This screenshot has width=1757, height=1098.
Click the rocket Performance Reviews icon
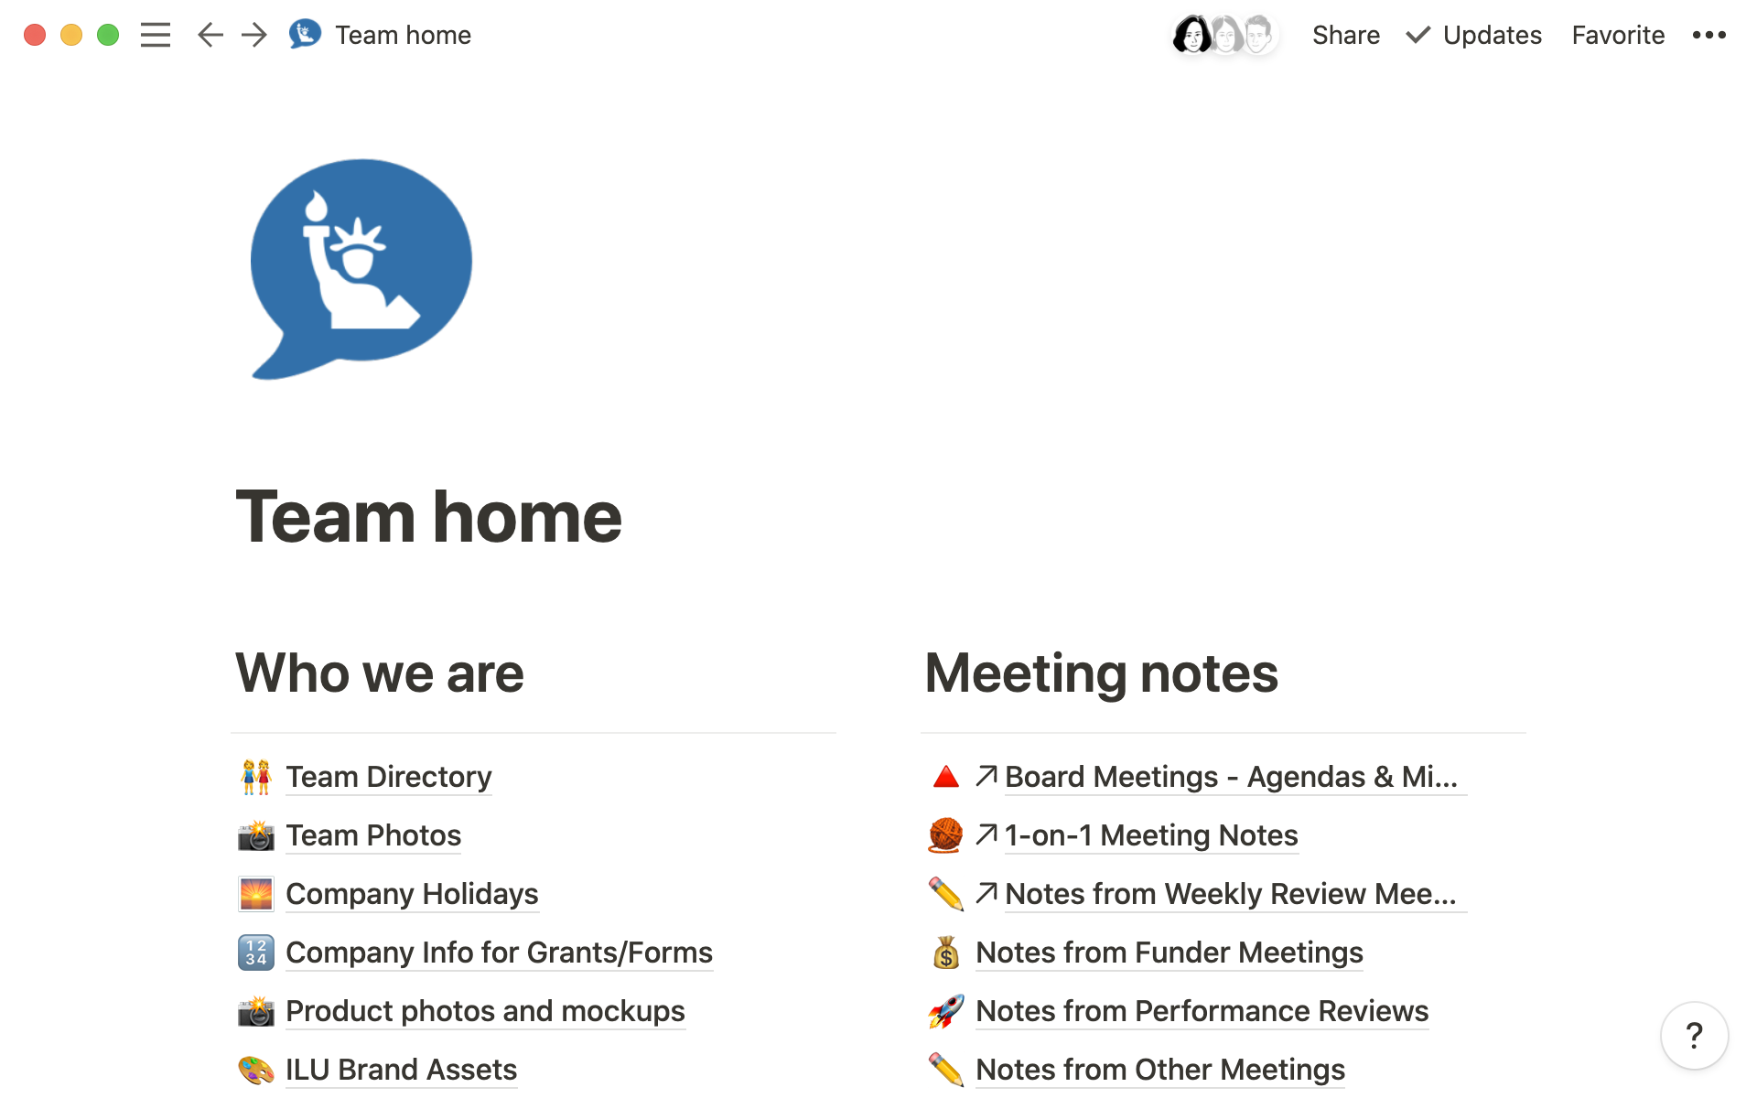(946, 1011)
